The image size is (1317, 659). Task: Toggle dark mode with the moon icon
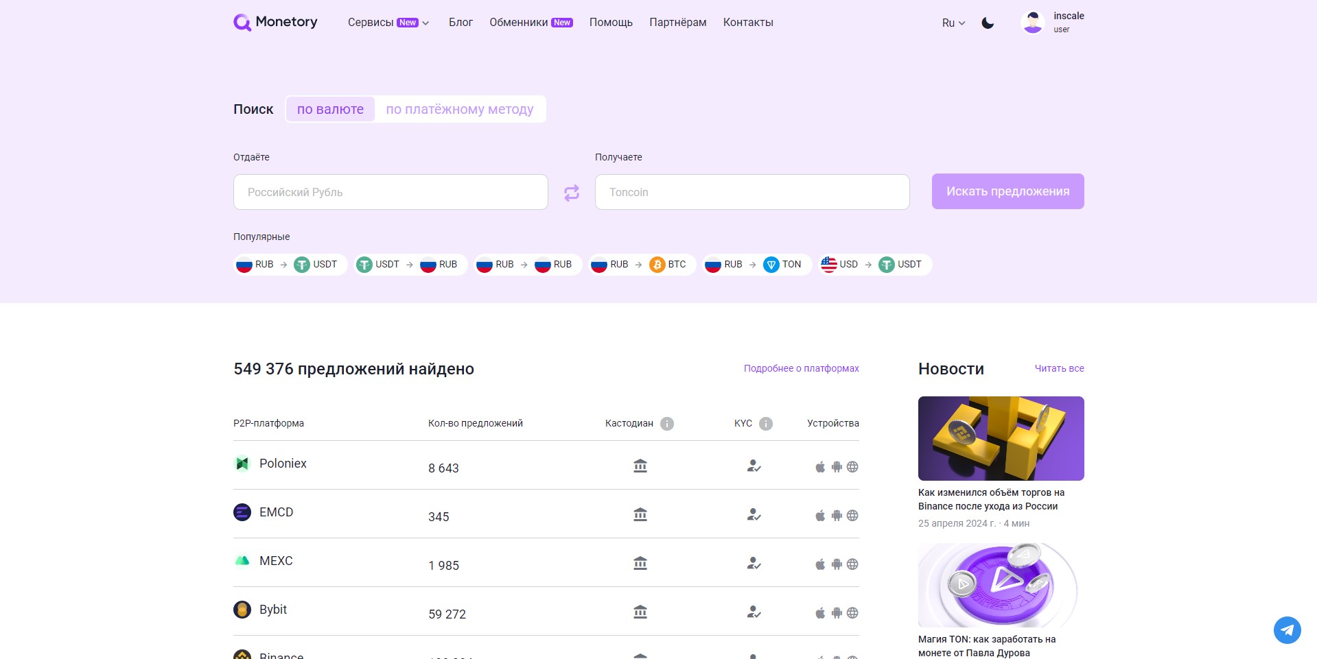[x=988, y=23]
